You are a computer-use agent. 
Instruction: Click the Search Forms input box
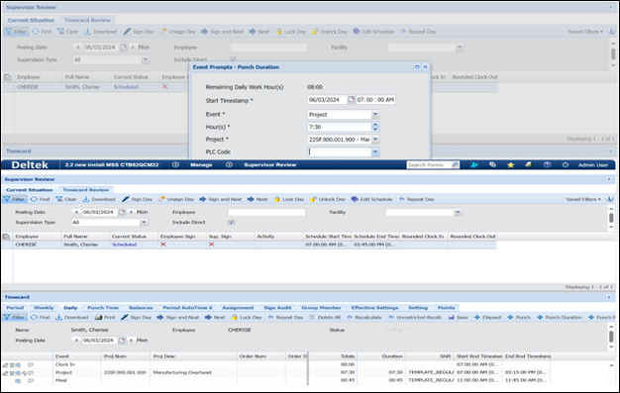[429, 165]
